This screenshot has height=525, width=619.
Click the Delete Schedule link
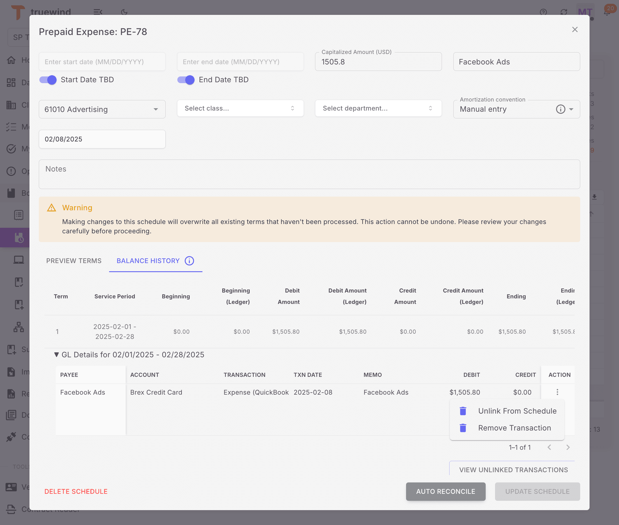(x=76, y=491)
